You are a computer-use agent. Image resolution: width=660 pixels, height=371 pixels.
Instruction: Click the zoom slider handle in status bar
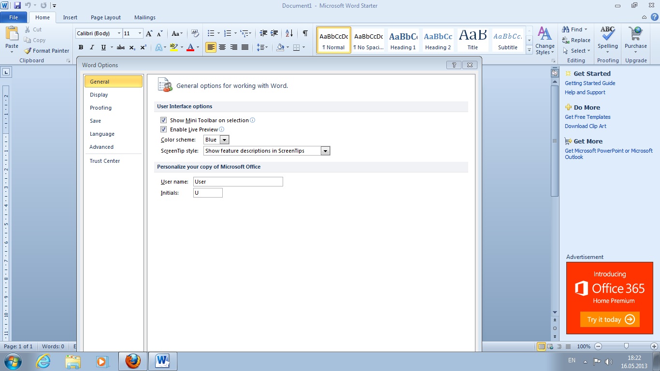point(626,346)
